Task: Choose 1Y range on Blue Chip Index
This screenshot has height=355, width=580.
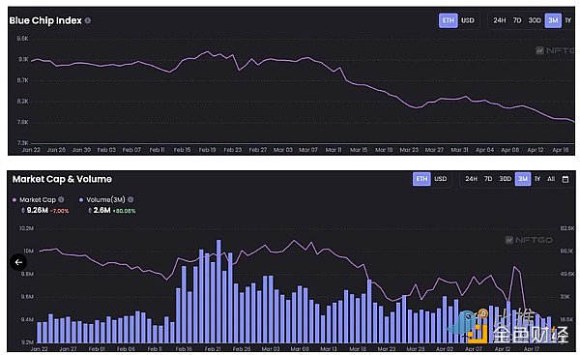Action: point(568,20)
